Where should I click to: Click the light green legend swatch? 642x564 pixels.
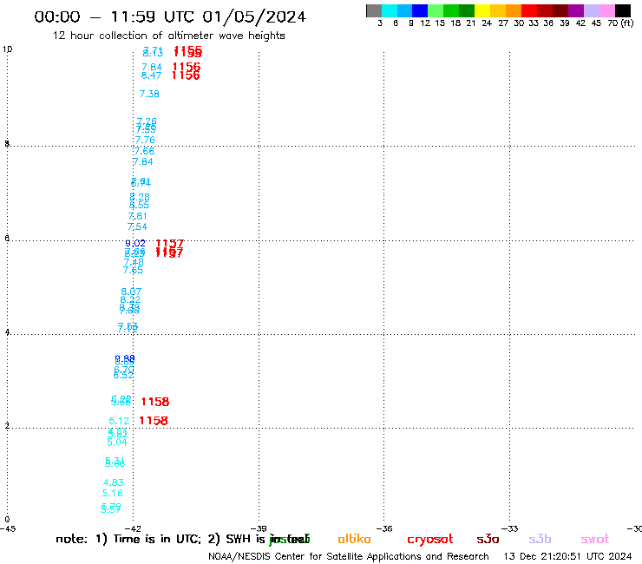tap(436, 10)
